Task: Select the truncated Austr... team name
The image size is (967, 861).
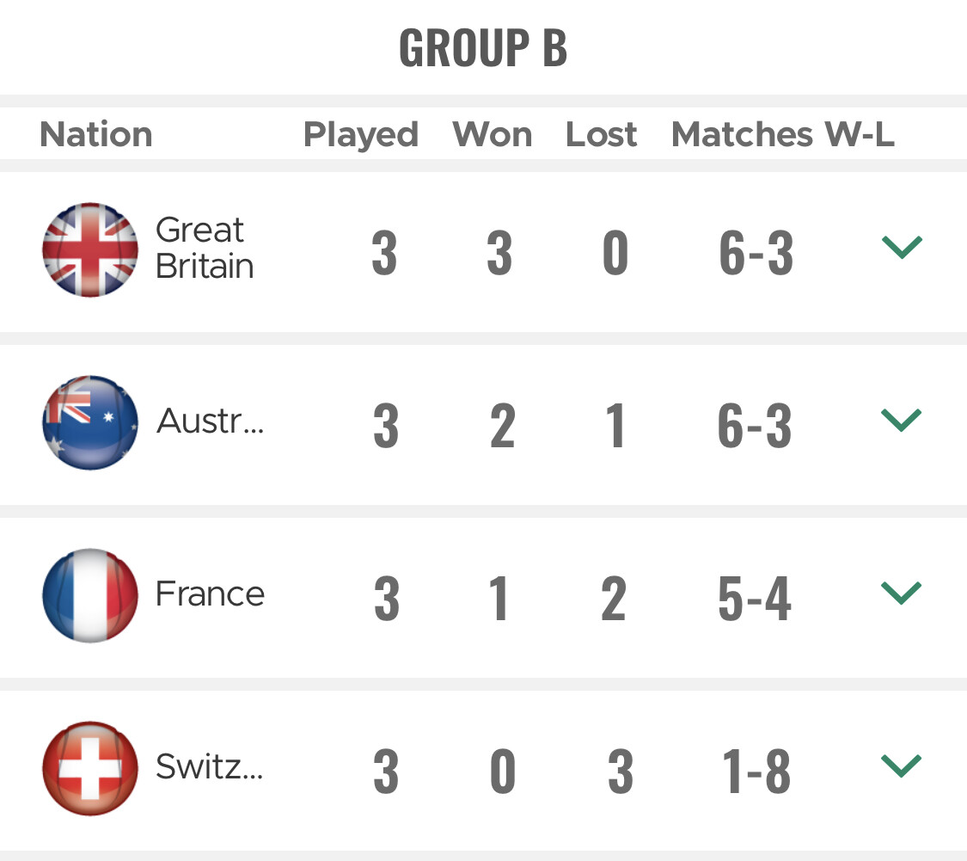Action: pos(210,421)
